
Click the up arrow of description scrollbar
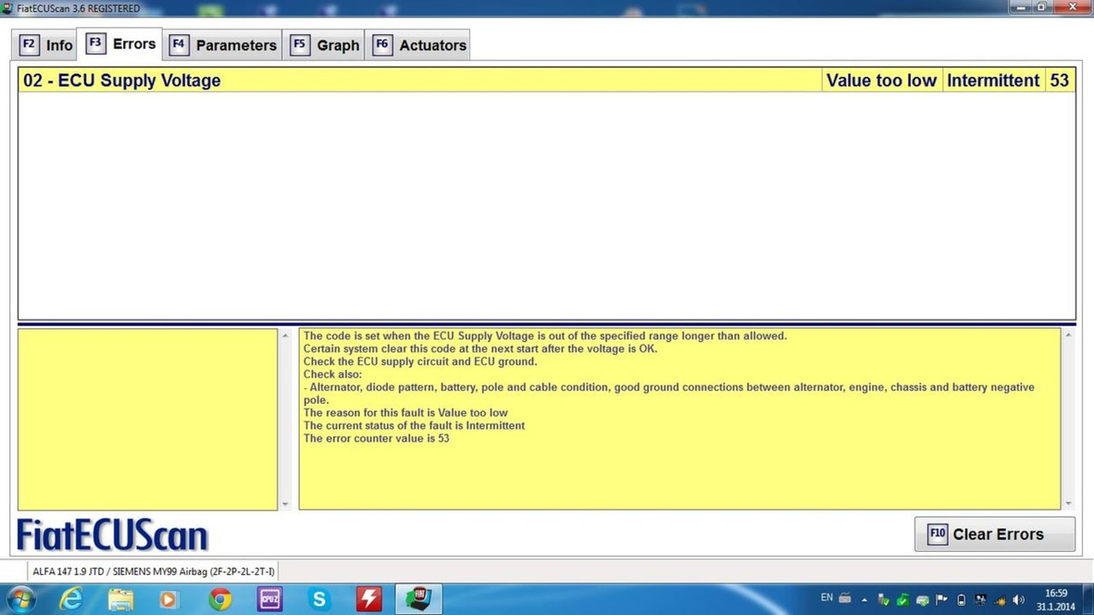click(1068, 335)
